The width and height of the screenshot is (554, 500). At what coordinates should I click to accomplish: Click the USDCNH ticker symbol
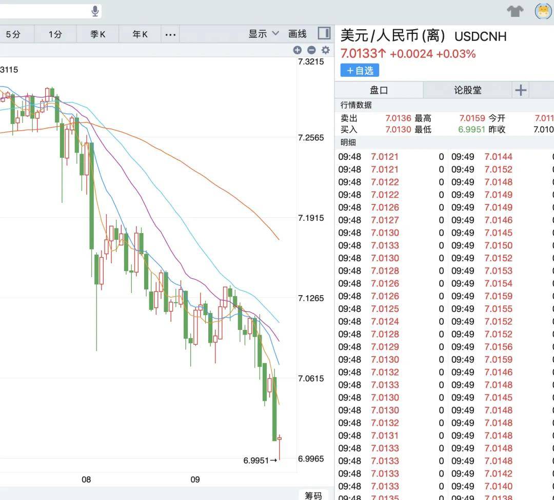tap(481, 36)
